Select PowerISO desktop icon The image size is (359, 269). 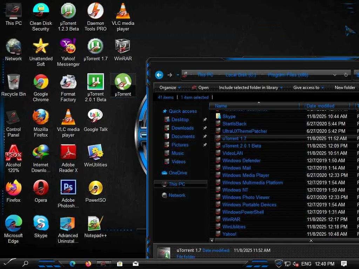pyautogui.click(x=95, y=191)
